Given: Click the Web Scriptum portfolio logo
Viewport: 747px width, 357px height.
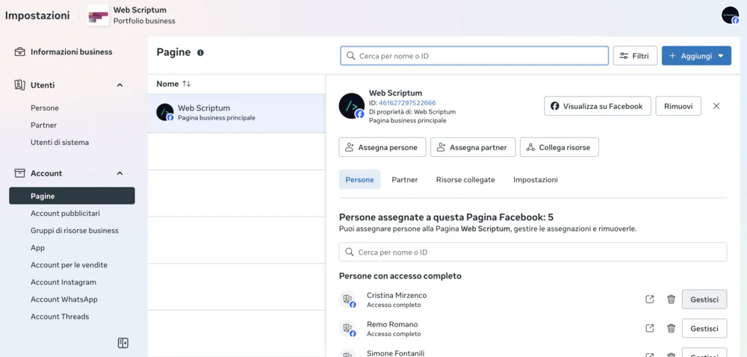Looking at the screenshot, I should click(x=98, y=15).
